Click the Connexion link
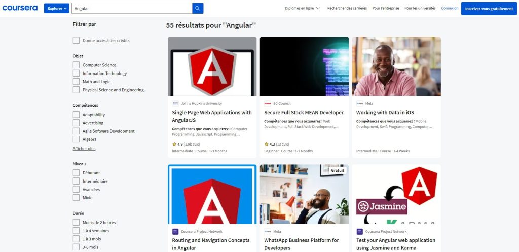 [x=450, y=8]
